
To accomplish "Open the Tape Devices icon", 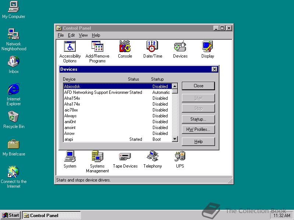I will 125,159.
